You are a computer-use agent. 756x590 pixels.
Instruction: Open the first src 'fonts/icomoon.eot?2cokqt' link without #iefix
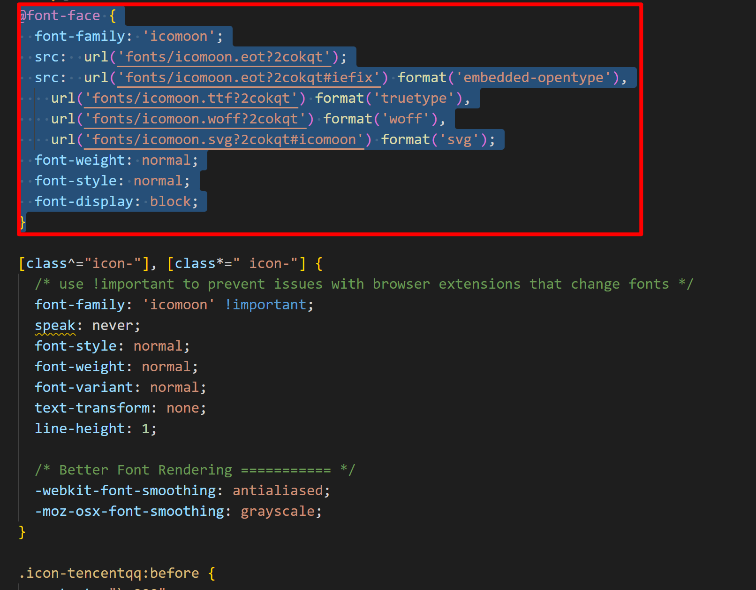click(224, 57)
